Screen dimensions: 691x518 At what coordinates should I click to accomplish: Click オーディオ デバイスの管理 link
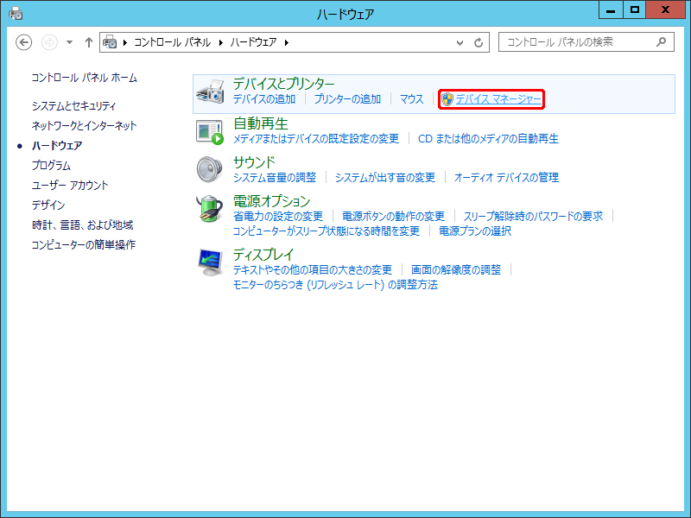pyautogui.click(x=506, y=178)
